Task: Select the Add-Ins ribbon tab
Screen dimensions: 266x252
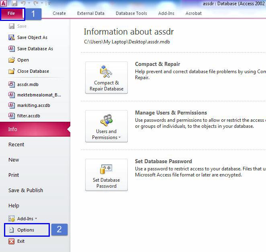Action: point(166,13)
